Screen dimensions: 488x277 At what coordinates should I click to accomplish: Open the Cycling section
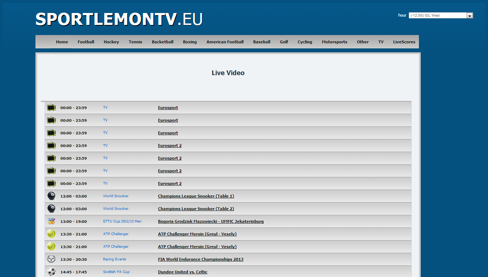[x=305, y=42]
